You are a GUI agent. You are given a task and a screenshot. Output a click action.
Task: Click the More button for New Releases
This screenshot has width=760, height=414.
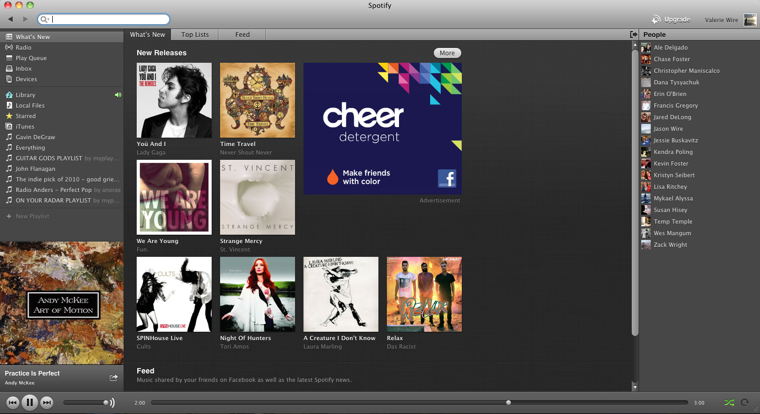coord(447,53)
